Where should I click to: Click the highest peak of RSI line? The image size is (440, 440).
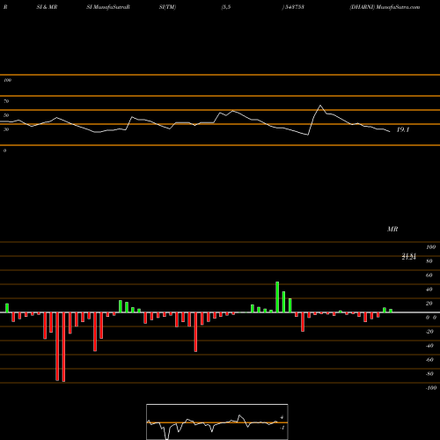tap(320, 106)
